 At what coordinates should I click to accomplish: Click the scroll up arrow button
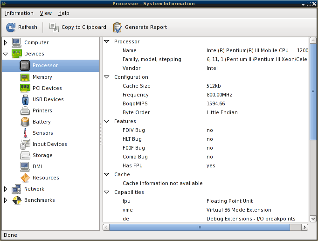tap(313, 41)
